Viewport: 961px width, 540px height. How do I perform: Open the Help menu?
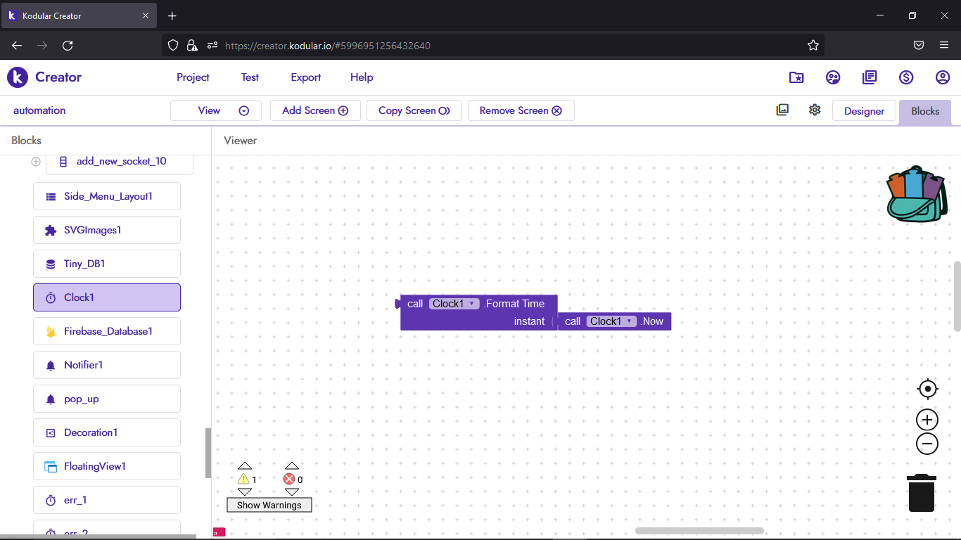click(x=362, y=77)
